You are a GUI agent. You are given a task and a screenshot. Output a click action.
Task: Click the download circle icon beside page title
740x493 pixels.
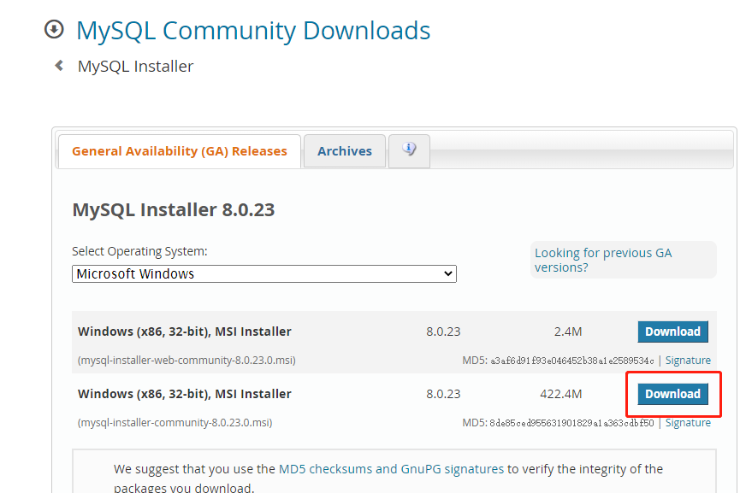tap(54, 29)
